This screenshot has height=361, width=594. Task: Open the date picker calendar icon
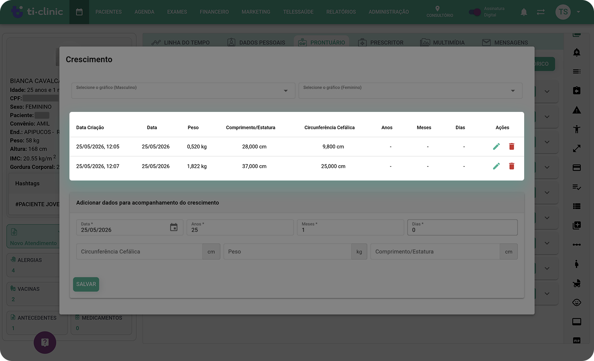point(174,227)
